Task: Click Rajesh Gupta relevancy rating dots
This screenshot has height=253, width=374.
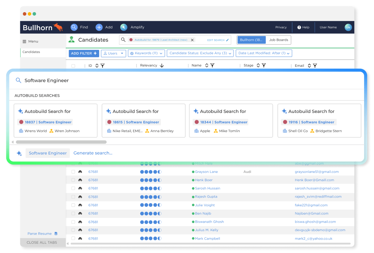Action: 151,197
